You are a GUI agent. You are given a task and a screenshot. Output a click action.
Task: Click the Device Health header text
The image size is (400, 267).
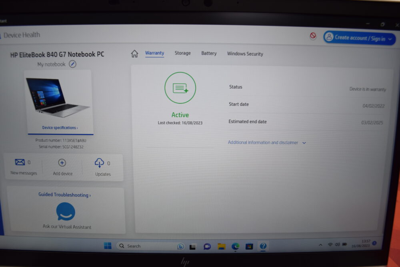[x=22, y=35]
